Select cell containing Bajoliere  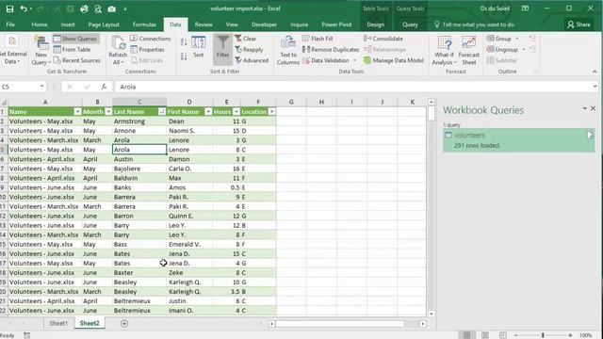click(139, 169)
